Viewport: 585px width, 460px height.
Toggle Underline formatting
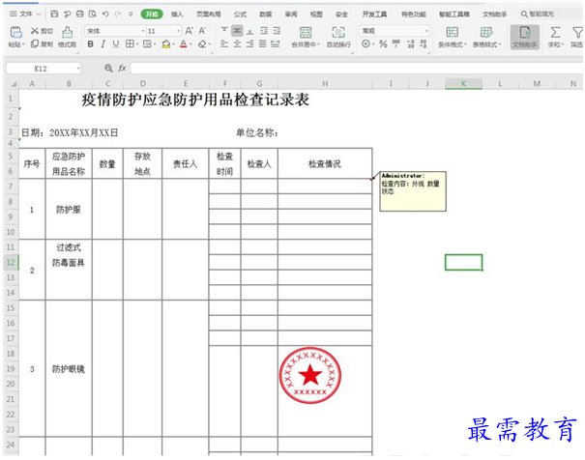click(116, 44)
